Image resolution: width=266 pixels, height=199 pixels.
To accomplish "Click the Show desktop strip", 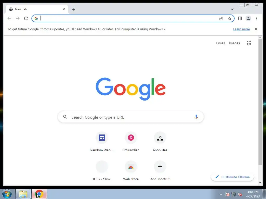I will tap(264, 194).
